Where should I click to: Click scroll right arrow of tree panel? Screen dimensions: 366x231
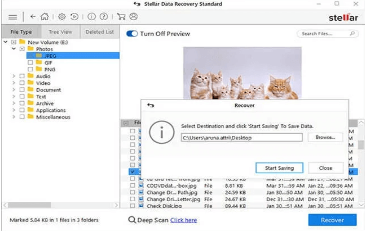pyautogui.click(x=116, y=205)
